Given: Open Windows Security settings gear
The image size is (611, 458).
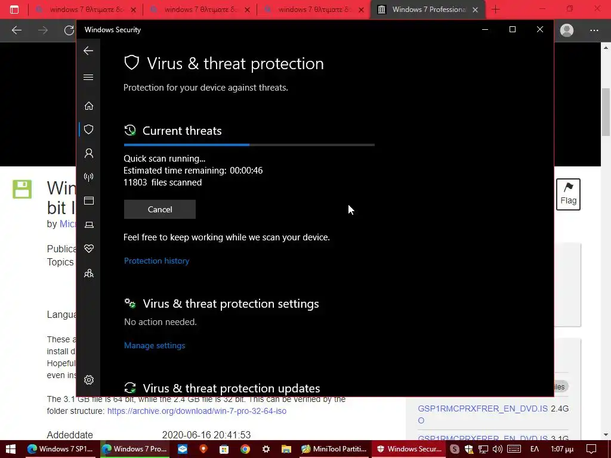Looking at the screenshot, I should click(x=89, y=380).
